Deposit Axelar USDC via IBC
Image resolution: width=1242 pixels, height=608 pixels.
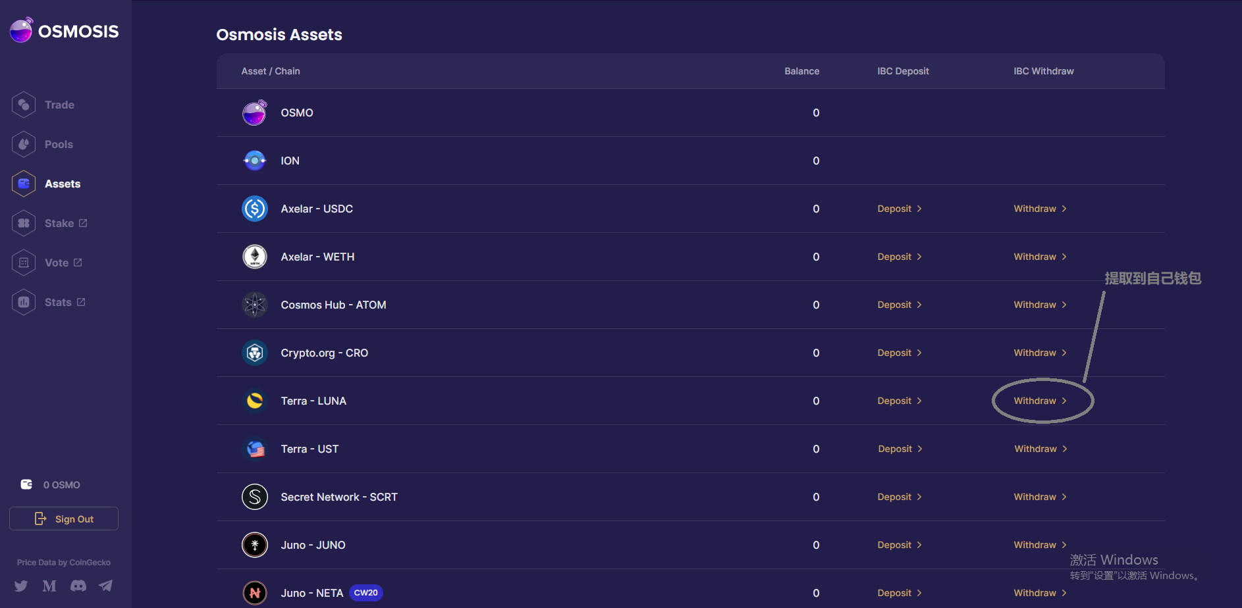pos(900,209)
